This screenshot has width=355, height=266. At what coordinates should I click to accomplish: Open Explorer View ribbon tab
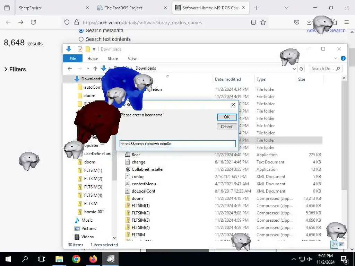click(x=132, y=58)
